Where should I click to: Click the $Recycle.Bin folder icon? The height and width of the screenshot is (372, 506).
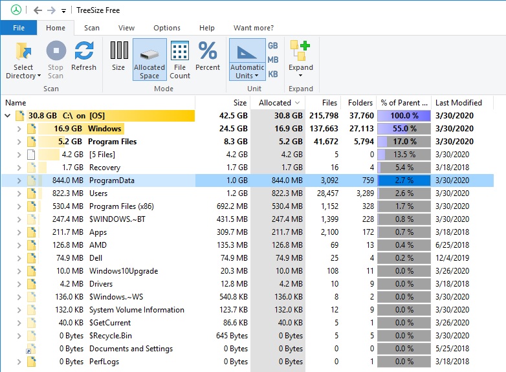point(31,336)
